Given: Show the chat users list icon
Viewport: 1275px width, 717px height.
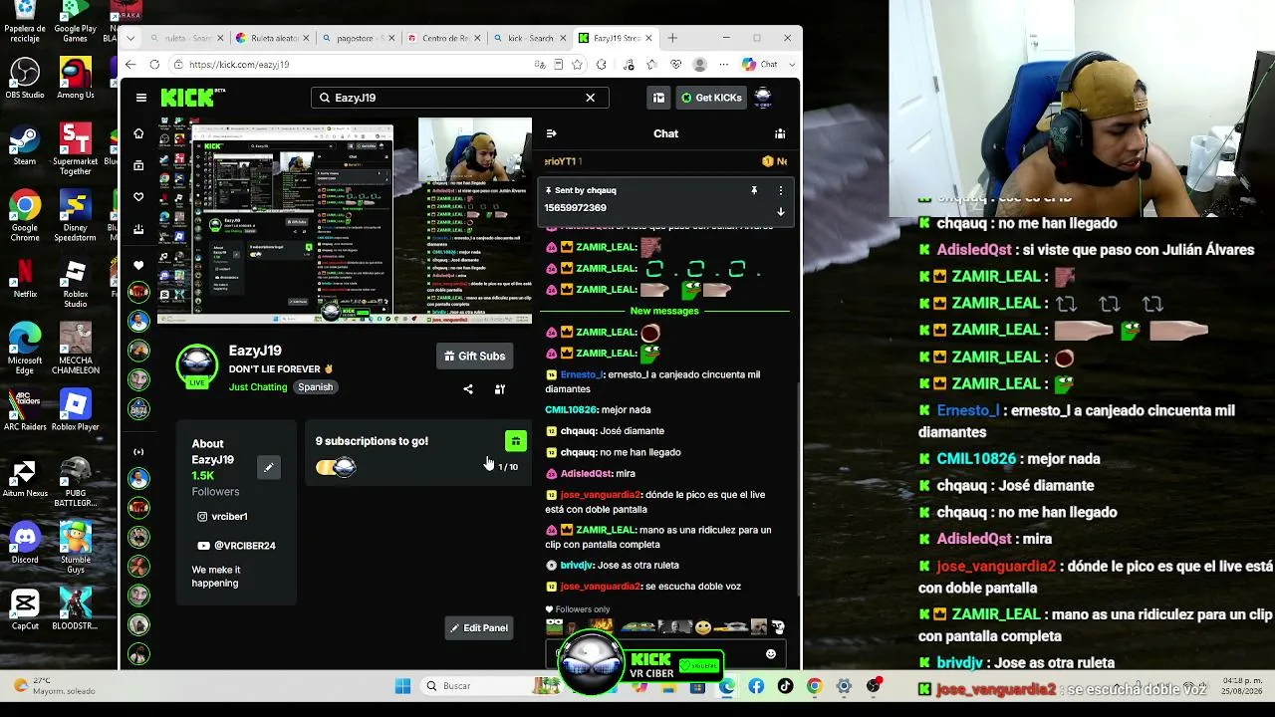Looking at the screenshot, I should [x=780, y=133].
